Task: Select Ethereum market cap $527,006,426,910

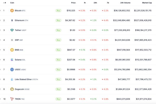Action: click(143, 20)
